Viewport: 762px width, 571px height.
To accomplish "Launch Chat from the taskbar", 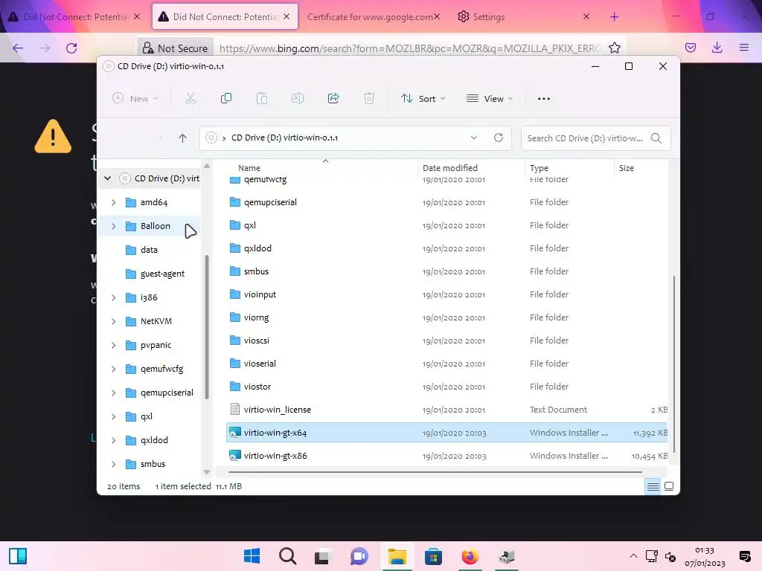I will pos(359,556).
